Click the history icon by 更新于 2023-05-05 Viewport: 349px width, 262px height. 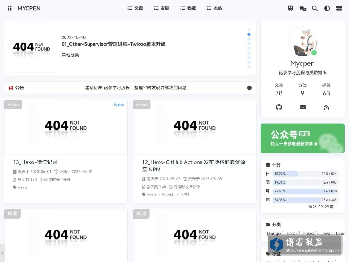[185, 179]
